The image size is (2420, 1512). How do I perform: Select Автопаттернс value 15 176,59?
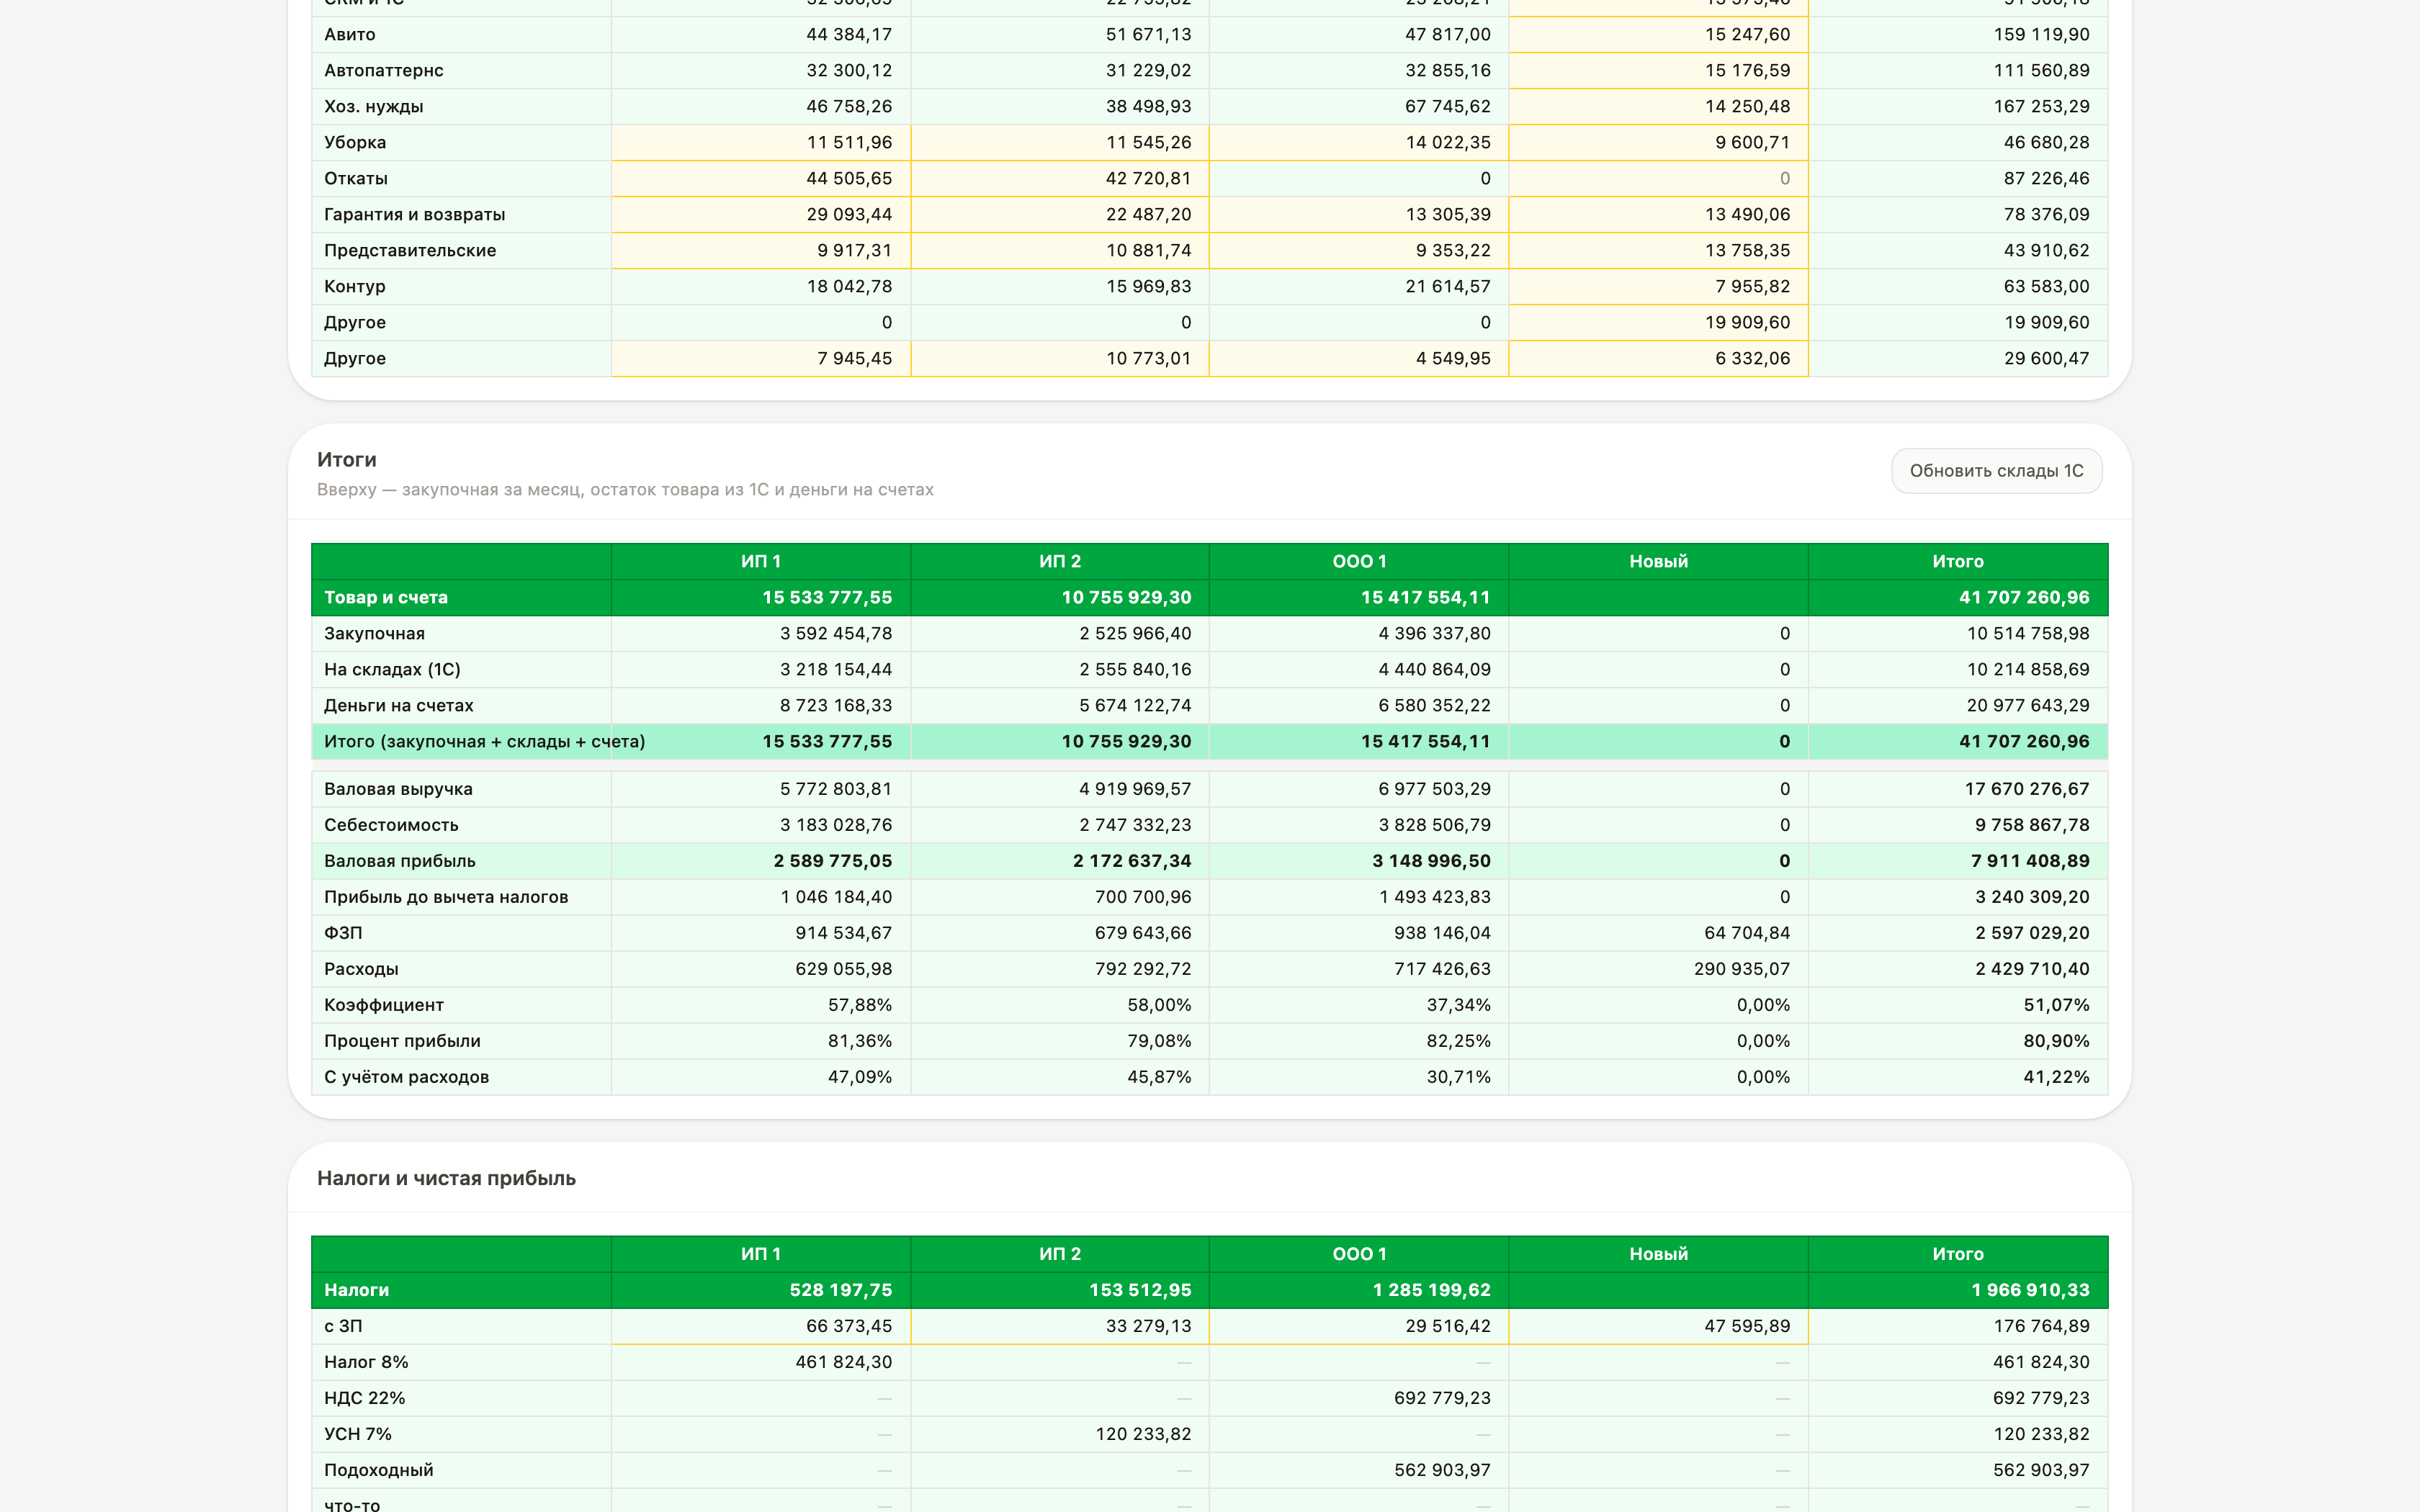click(x=1659, y=71)
